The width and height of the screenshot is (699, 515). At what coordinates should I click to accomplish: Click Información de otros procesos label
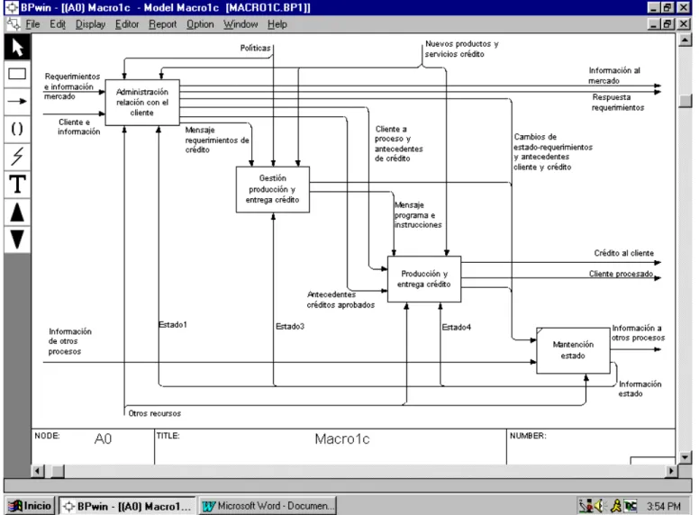point(70,341)
